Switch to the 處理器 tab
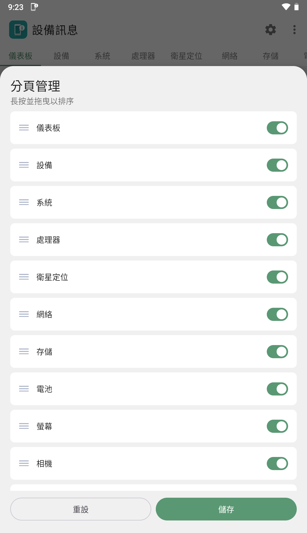The width and height of the screenshot is (307, 533). (143, 56)
